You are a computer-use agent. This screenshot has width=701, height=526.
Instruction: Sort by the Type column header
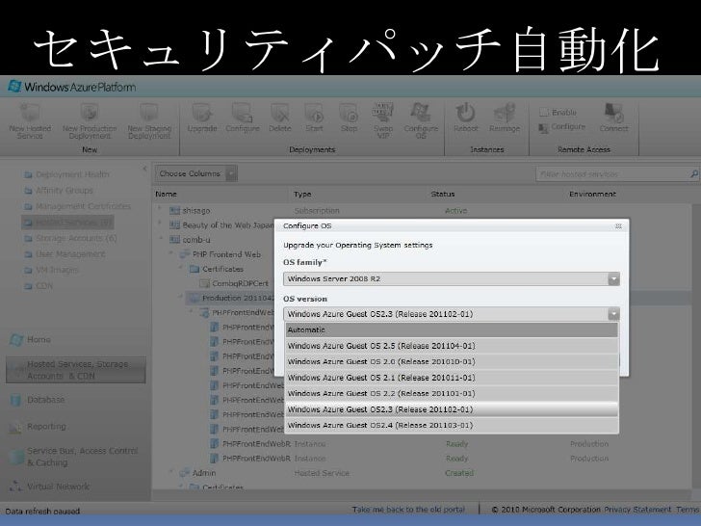(302, 195)
